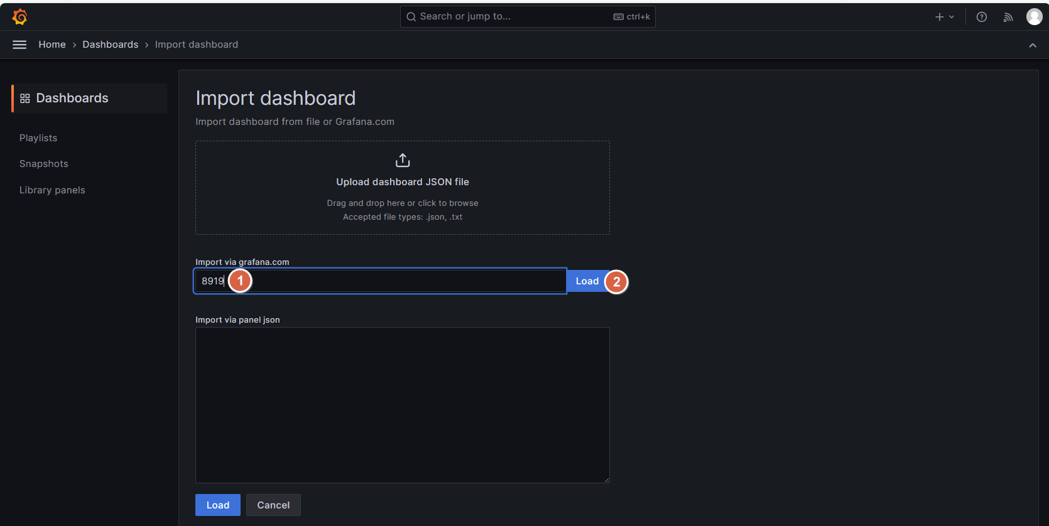Click 'Import dashboard from file or Grafana.com' subtitle
Viewport: 1049px width, 526px height.
pyautogui.click(x=295, y=122)
